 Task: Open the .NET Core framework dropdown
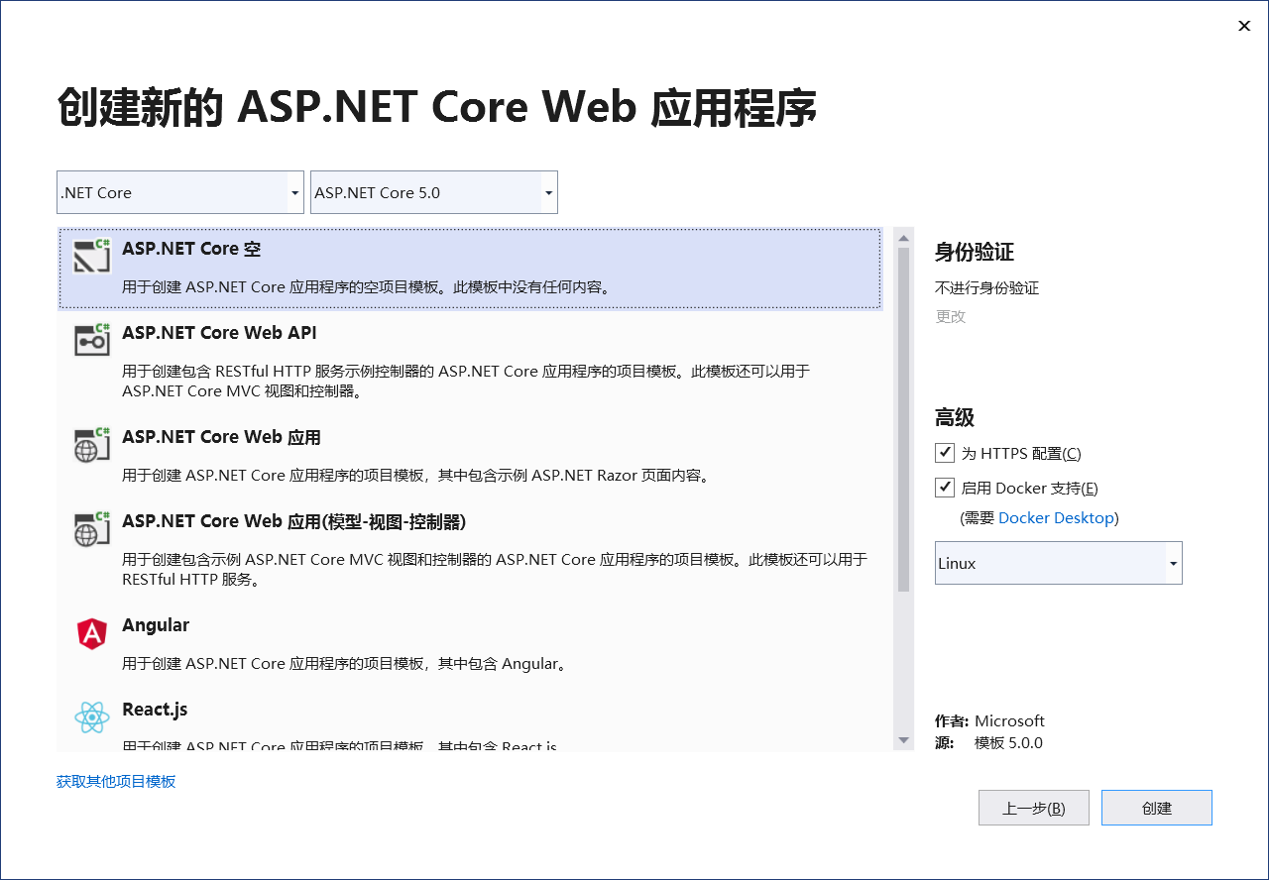click(180, 192)
